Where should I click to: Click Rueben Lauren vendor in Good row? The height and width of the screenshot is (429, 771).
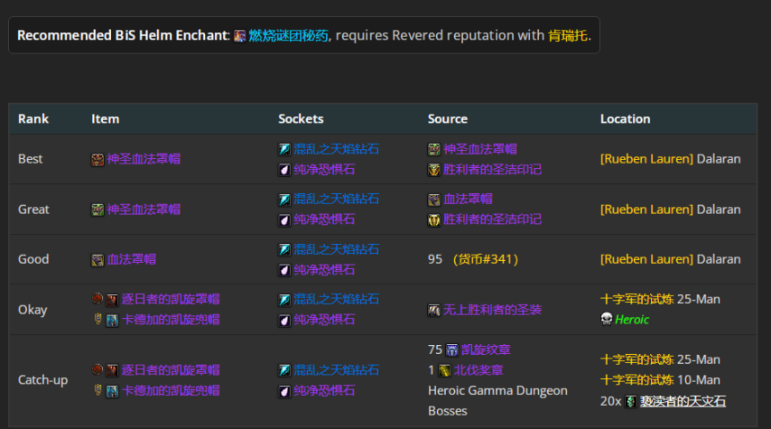tap(646, 259)
